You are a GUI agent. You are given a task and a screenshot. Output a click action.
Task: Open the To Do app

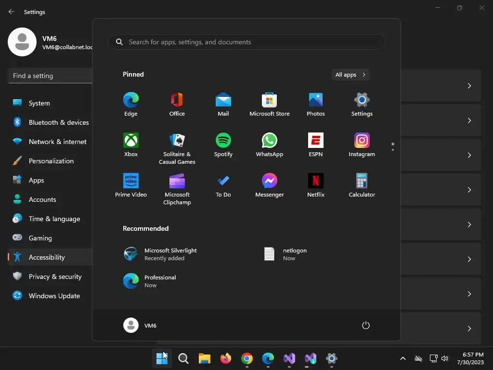tap(223, 185)
